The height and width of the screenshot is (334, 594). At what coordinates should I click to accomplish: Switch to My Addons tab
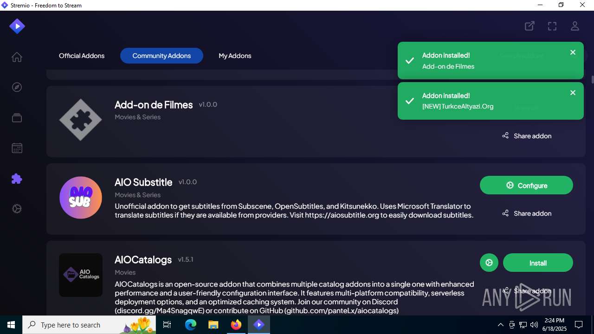(x=235, y=56)
